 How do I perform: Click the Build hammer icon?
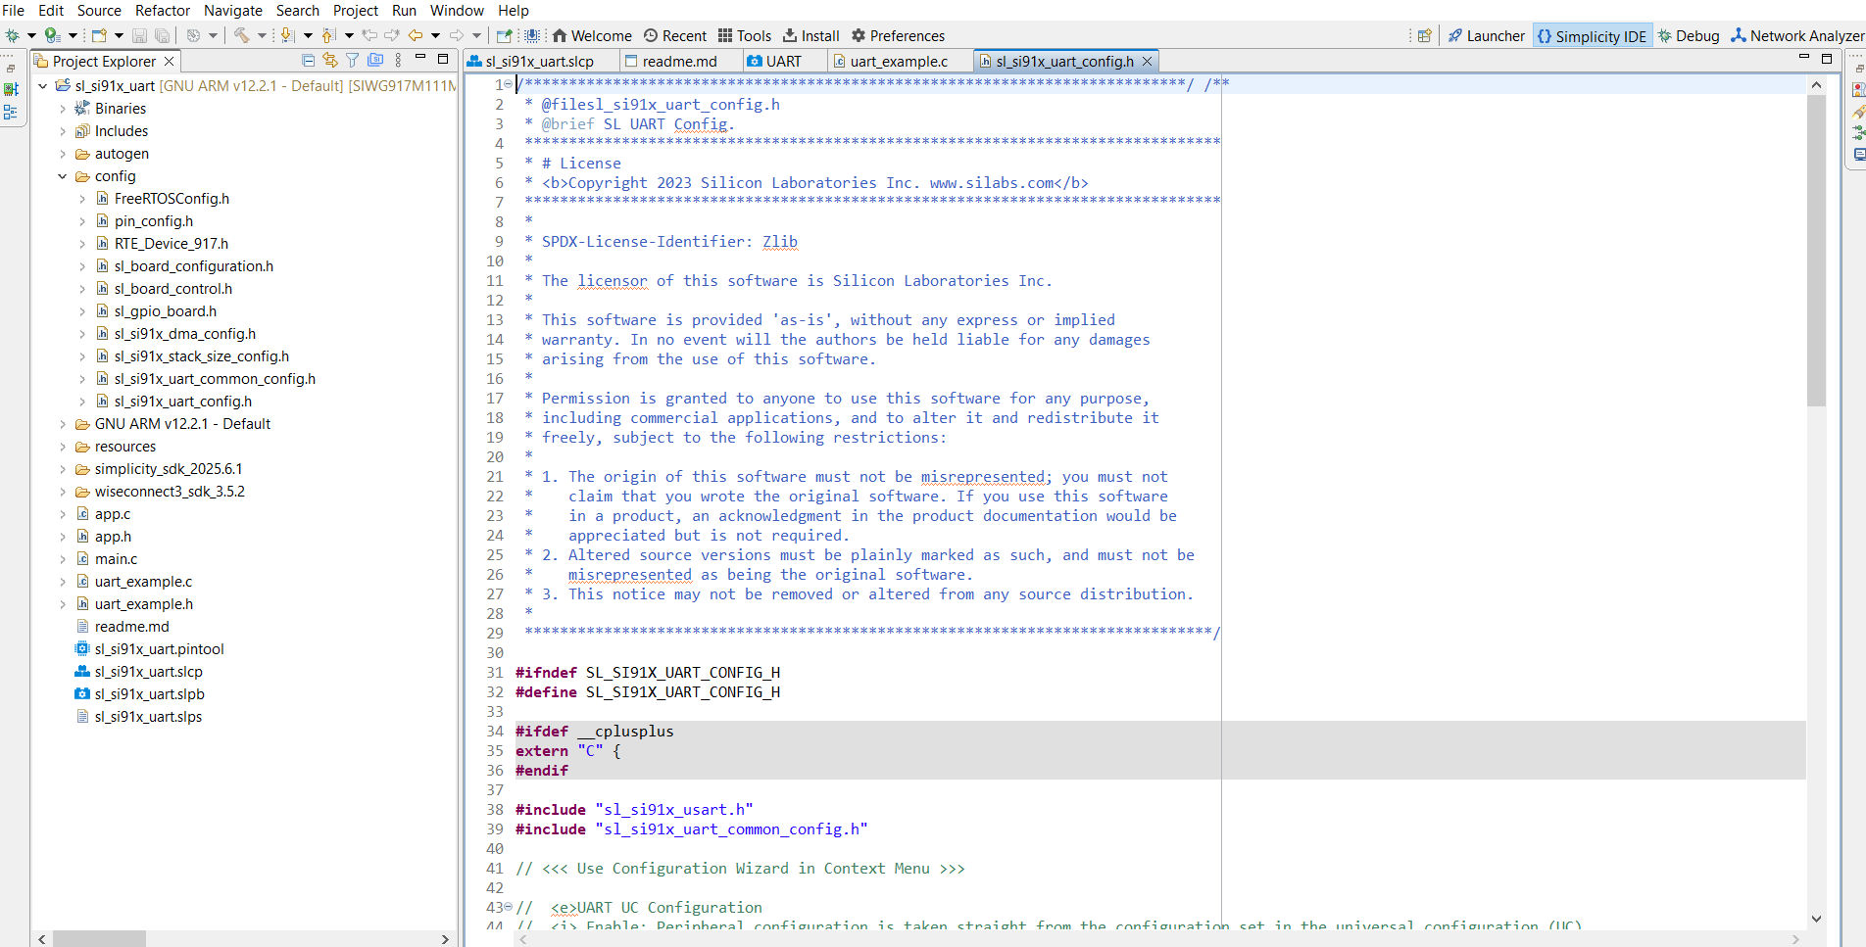tap(241, 35)
